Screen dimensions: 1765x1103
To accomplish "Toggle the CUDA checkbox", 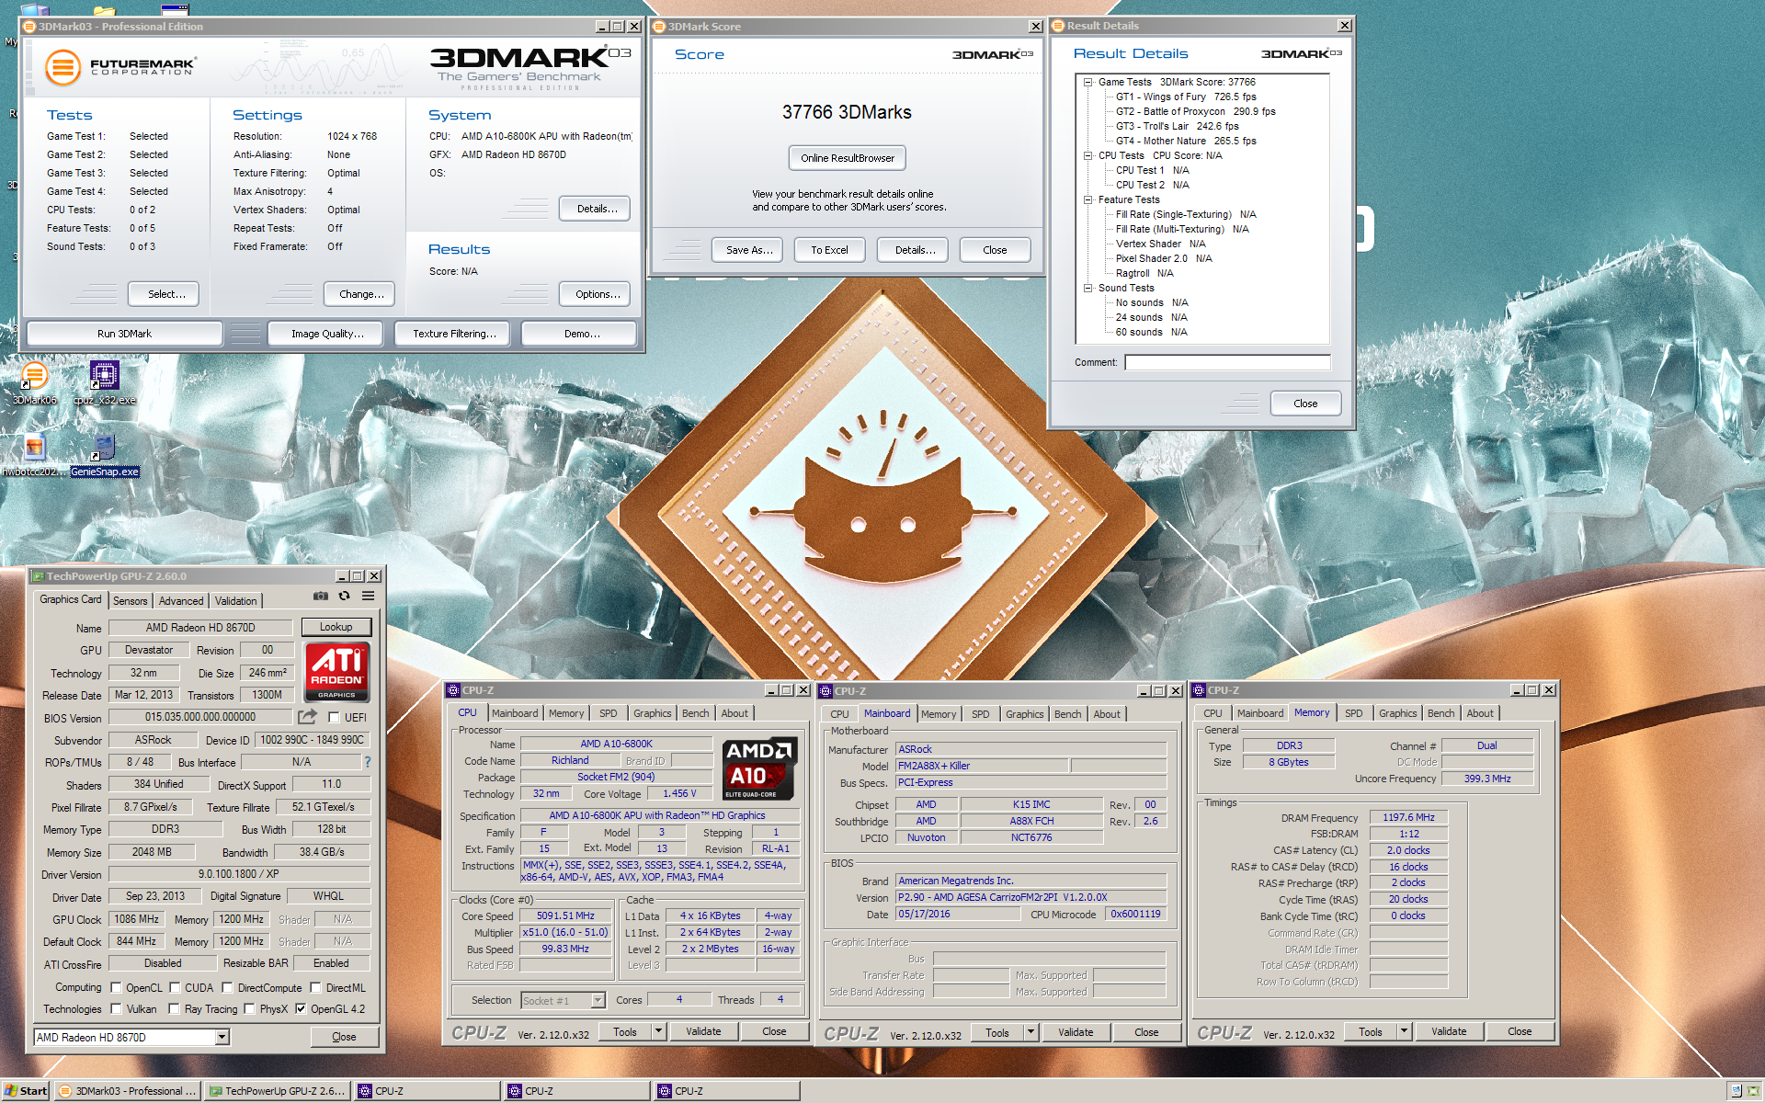I will pos(175,988).
